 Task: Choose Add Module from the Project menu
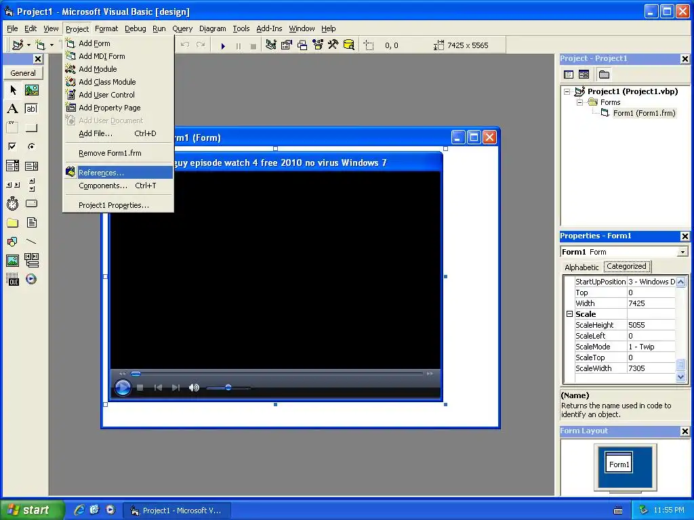(119, 69)
